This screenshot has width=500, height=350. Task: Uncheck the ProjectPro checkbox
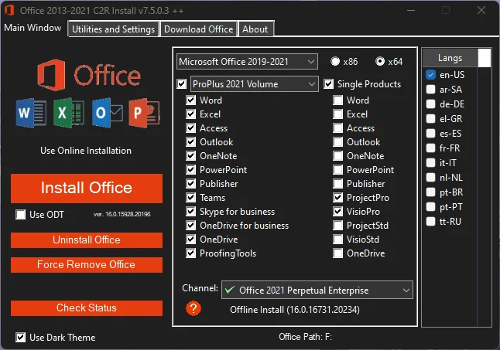click(x=338, y=198)
